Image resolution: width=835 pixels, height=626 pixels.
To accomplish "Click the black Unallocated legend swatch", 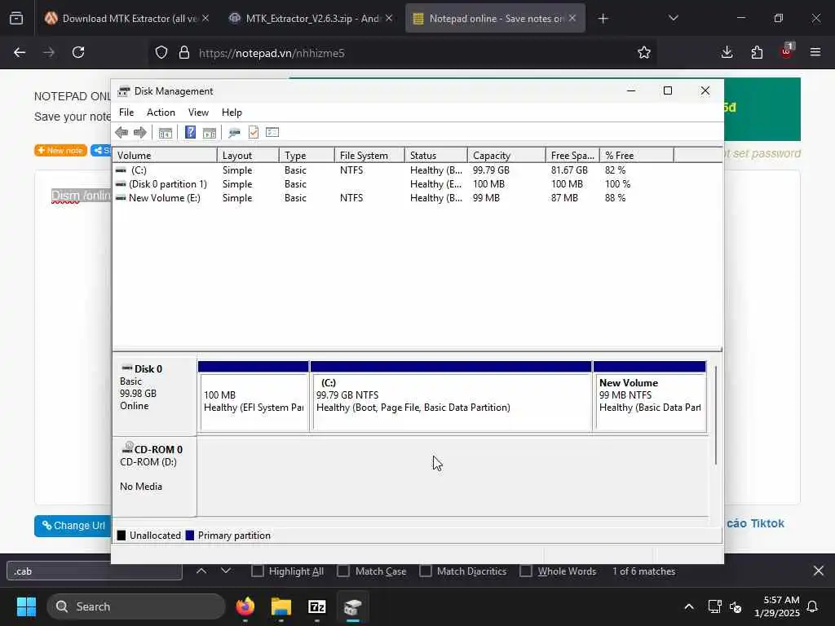I will [121, 536].
